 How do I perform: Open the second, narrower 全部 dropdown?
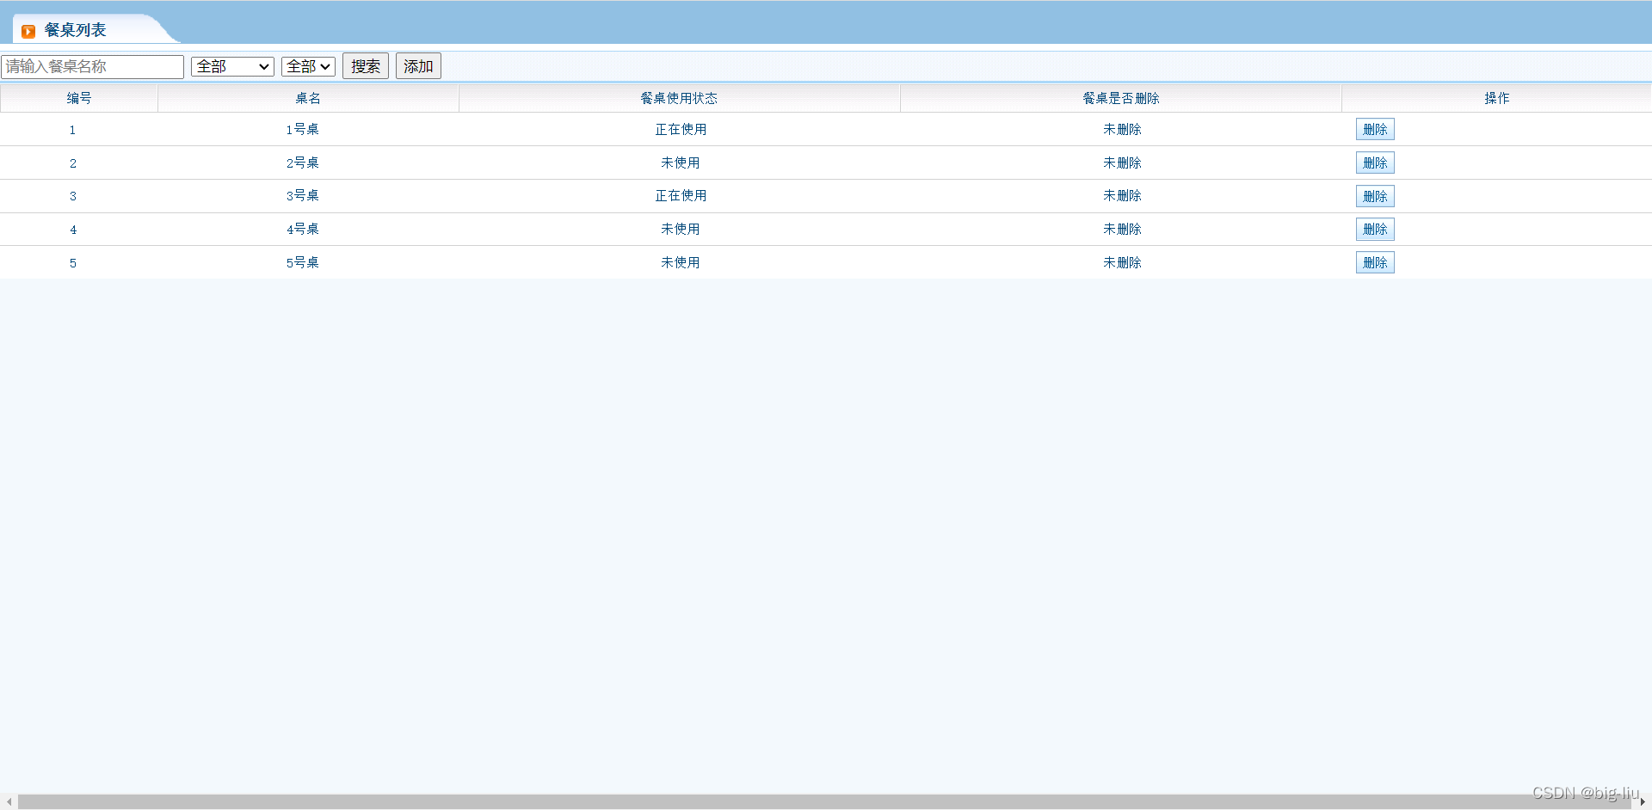pos(308,66)
